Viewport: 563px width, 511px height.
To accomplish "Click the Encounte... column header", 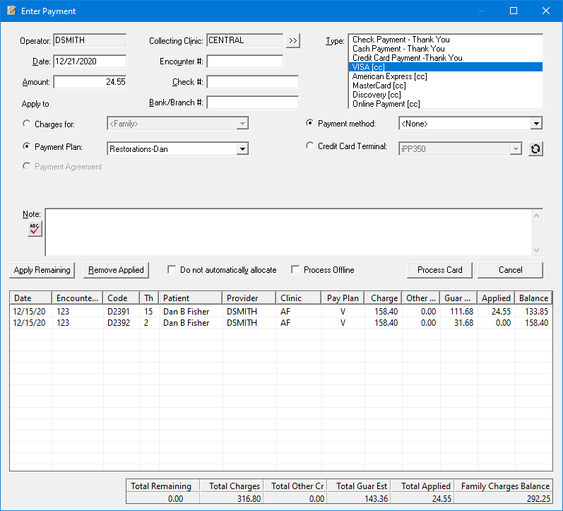I will pyautogui.click(x=78, y=298).
